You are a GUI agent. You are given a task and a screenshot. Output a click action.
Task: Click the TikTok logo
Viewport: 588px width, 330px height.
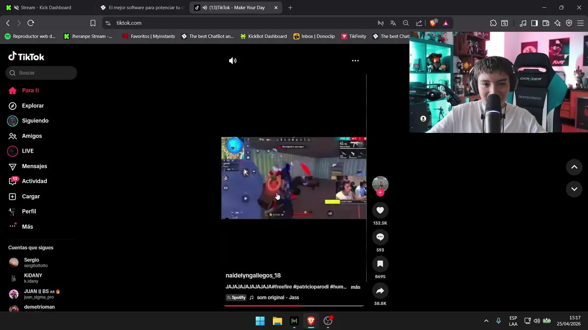26,57
